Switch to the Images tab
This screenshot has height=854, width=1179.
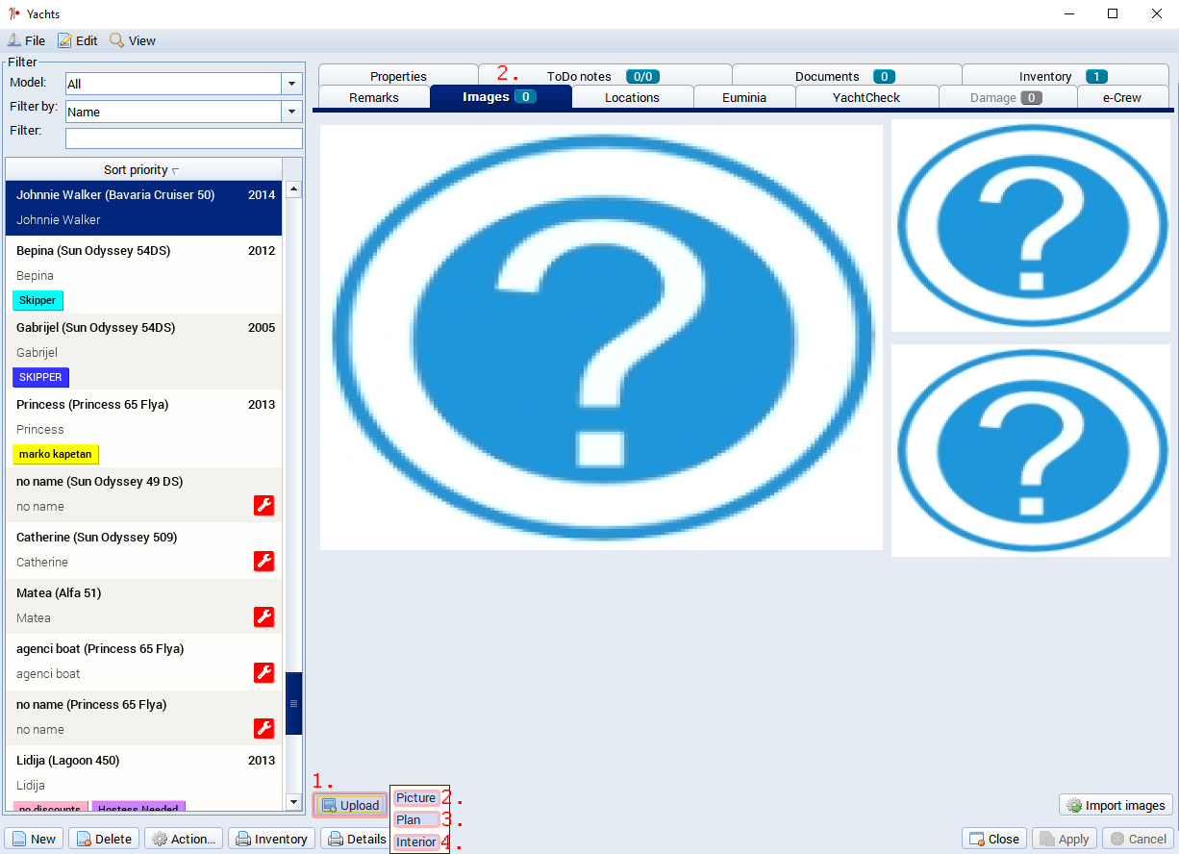[x=500, y=97]
